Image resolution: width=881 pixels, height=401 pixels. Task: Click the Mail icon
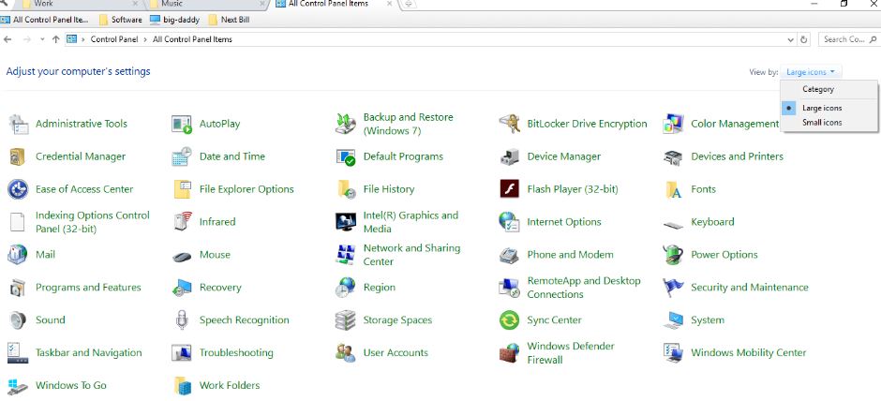(x=18, y=255)
